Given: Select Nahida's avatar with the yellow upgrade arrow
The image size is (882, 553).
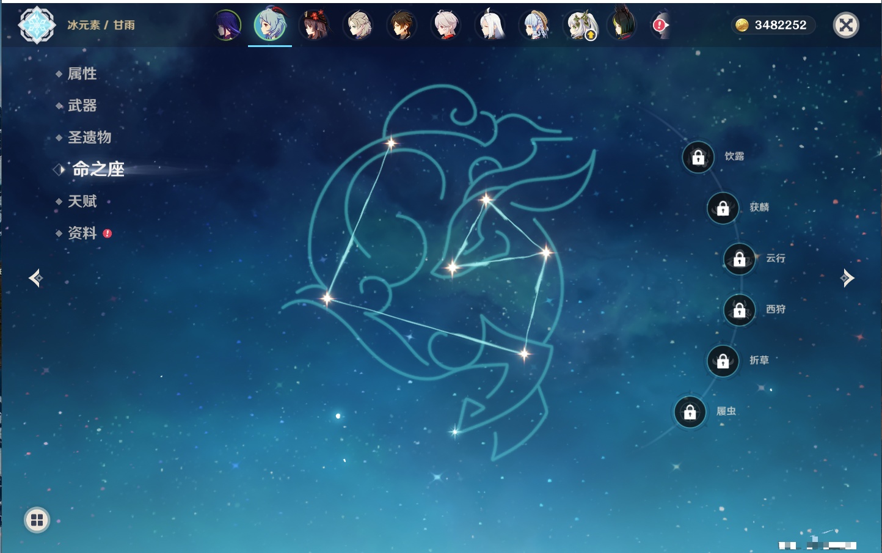Looking at the screenshot, I should point(580,25).
